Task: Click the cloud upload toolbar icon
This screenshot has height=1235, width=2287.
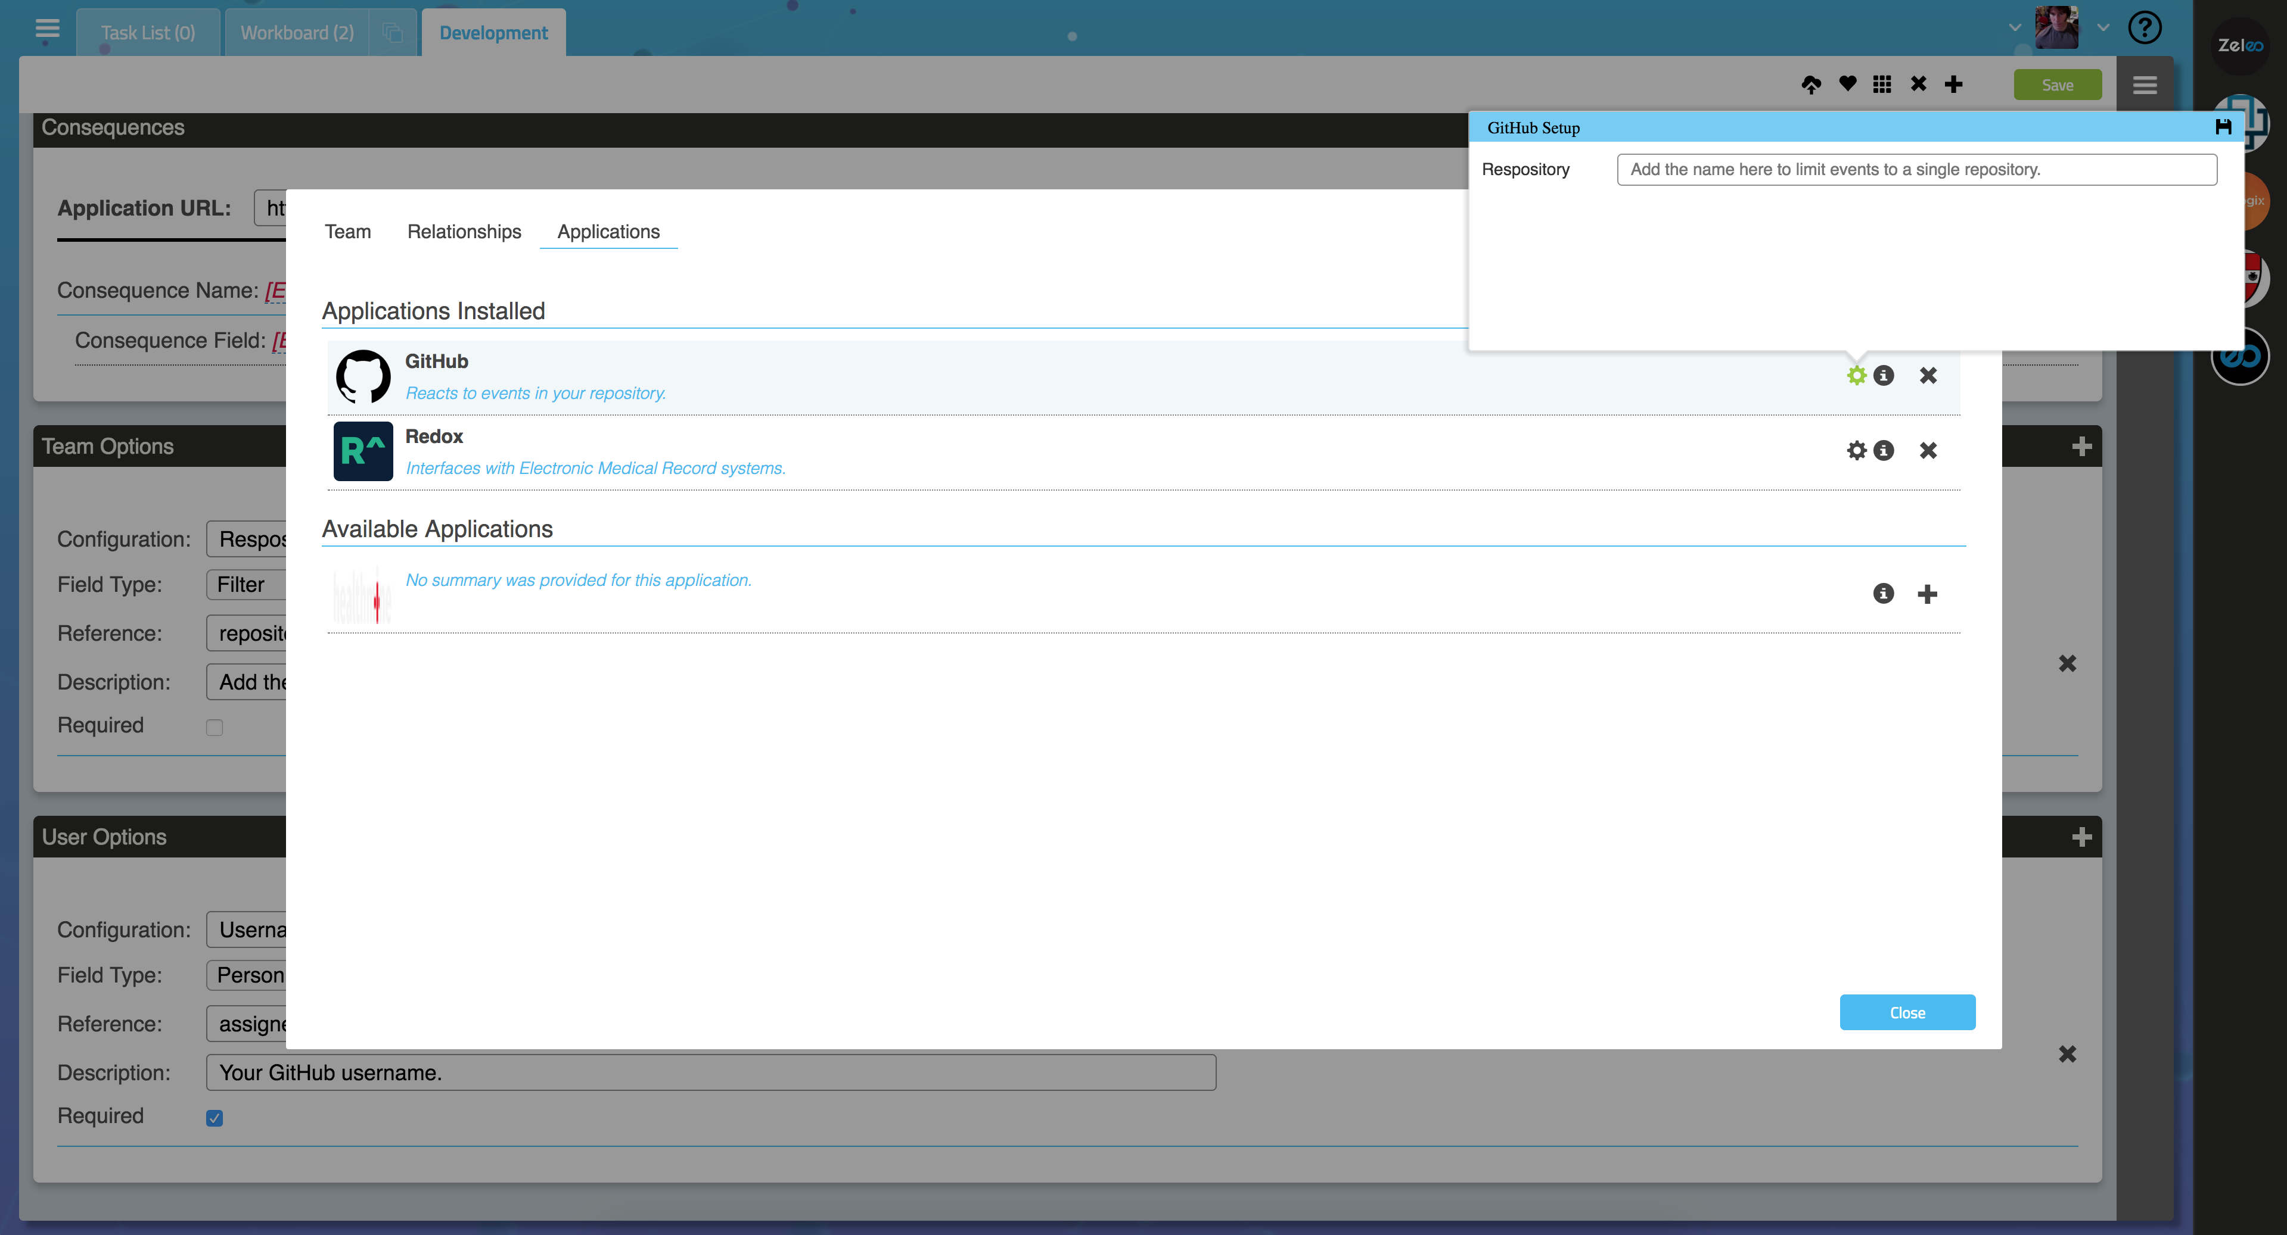Action: tap(1811, 85)
